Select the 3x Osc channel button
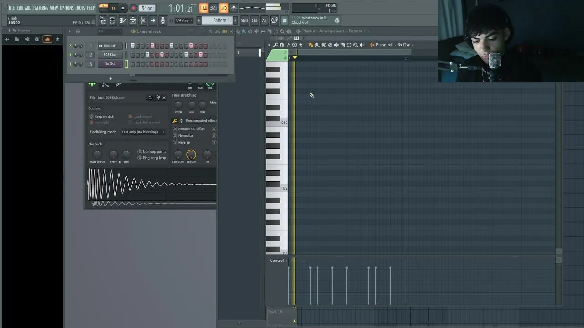 [110, 64]
